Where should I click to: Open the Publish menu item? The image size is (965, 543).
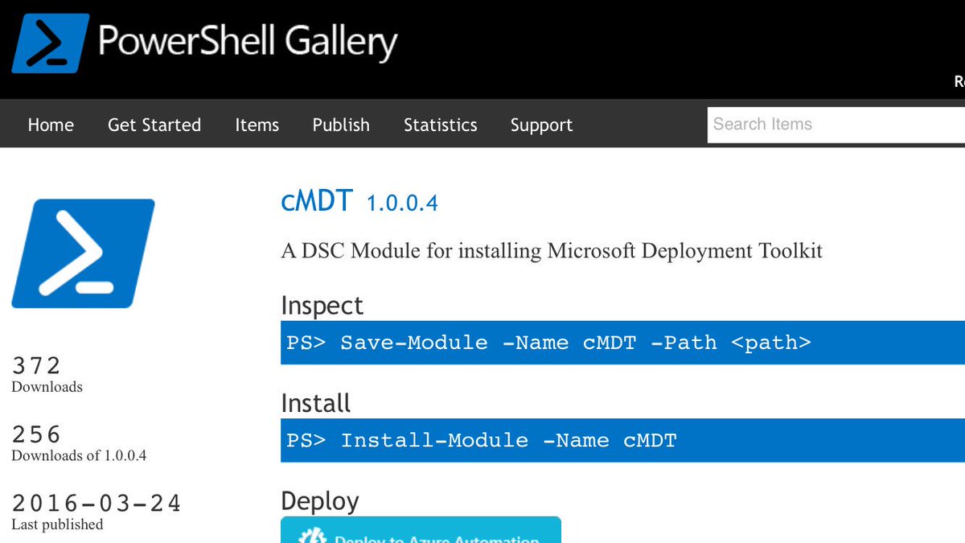coord(341,125)
